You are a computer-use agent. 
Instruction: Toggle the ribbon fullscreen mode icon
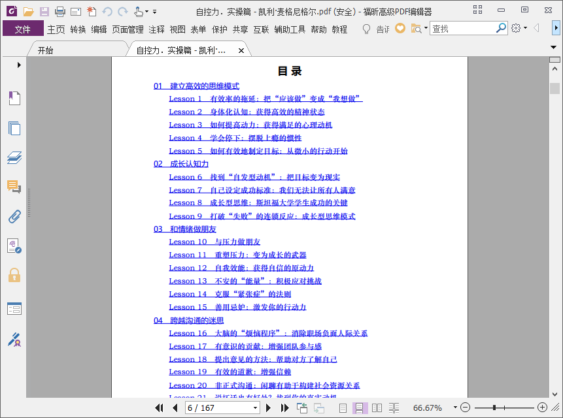[477, 10]
